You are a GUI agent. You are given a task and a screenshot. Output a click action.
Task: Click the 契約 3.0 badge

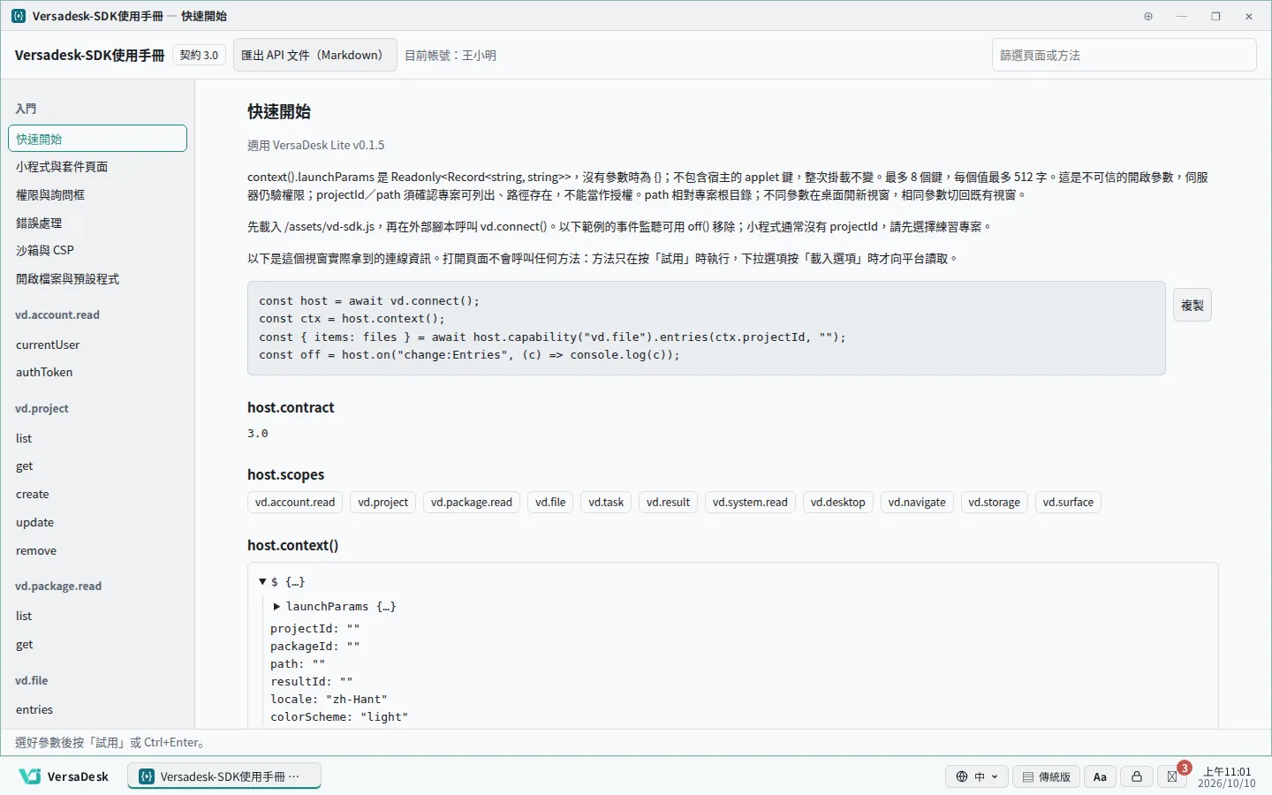(199, 55)
